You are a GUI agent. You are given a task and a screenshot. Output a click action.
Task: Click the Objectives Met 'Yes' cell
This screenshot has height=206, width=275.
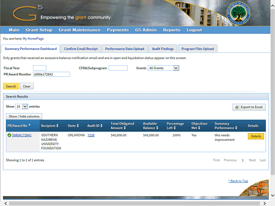[194, 135]
